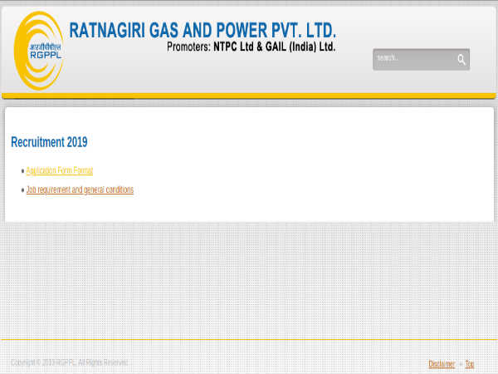Click the dot separator between Disclaimer and Top

coord(461,364)
